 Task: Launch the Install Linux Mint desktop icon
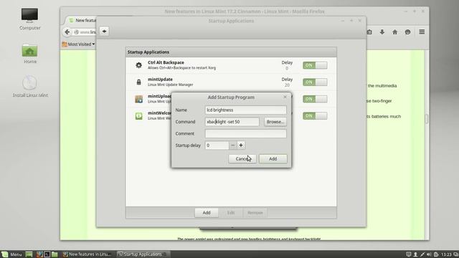click(x=30, y=86)
